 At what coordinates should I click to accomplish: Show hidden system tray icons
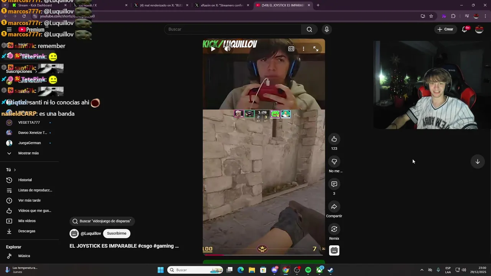coord(422,270)
